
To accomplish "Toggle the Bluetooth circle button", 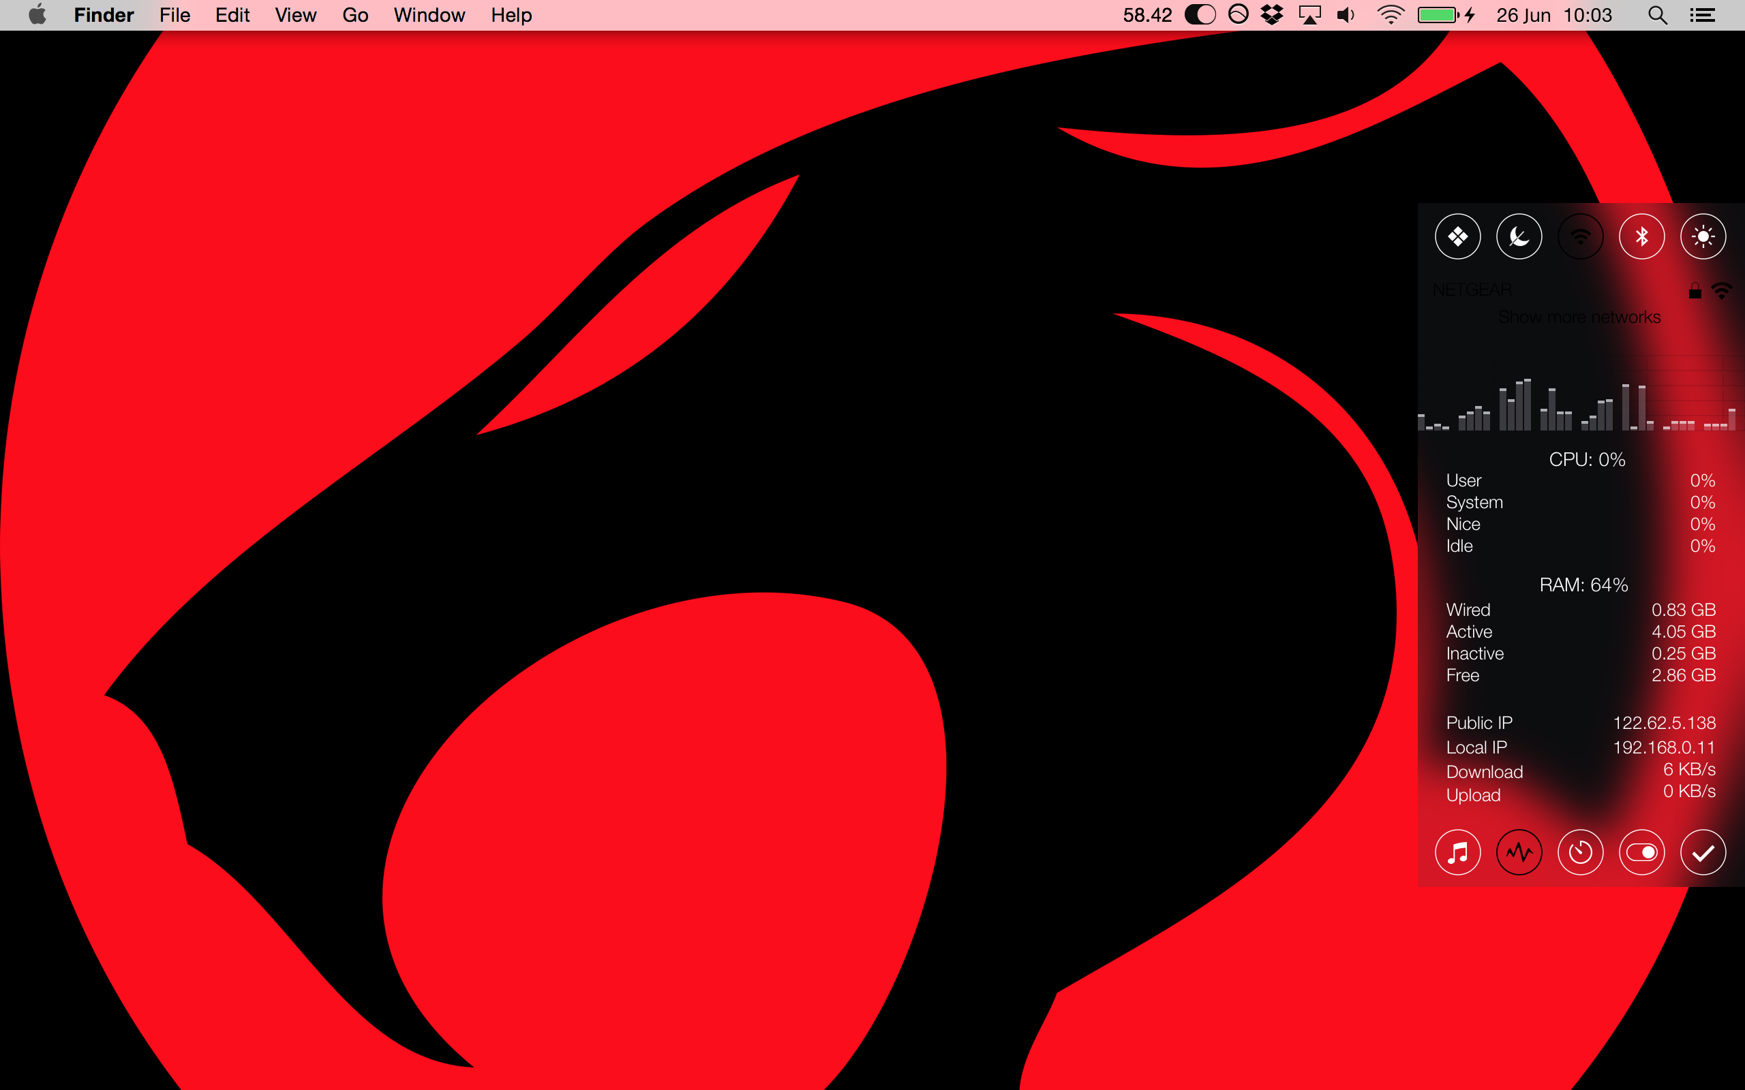I will click(1641, 236).
